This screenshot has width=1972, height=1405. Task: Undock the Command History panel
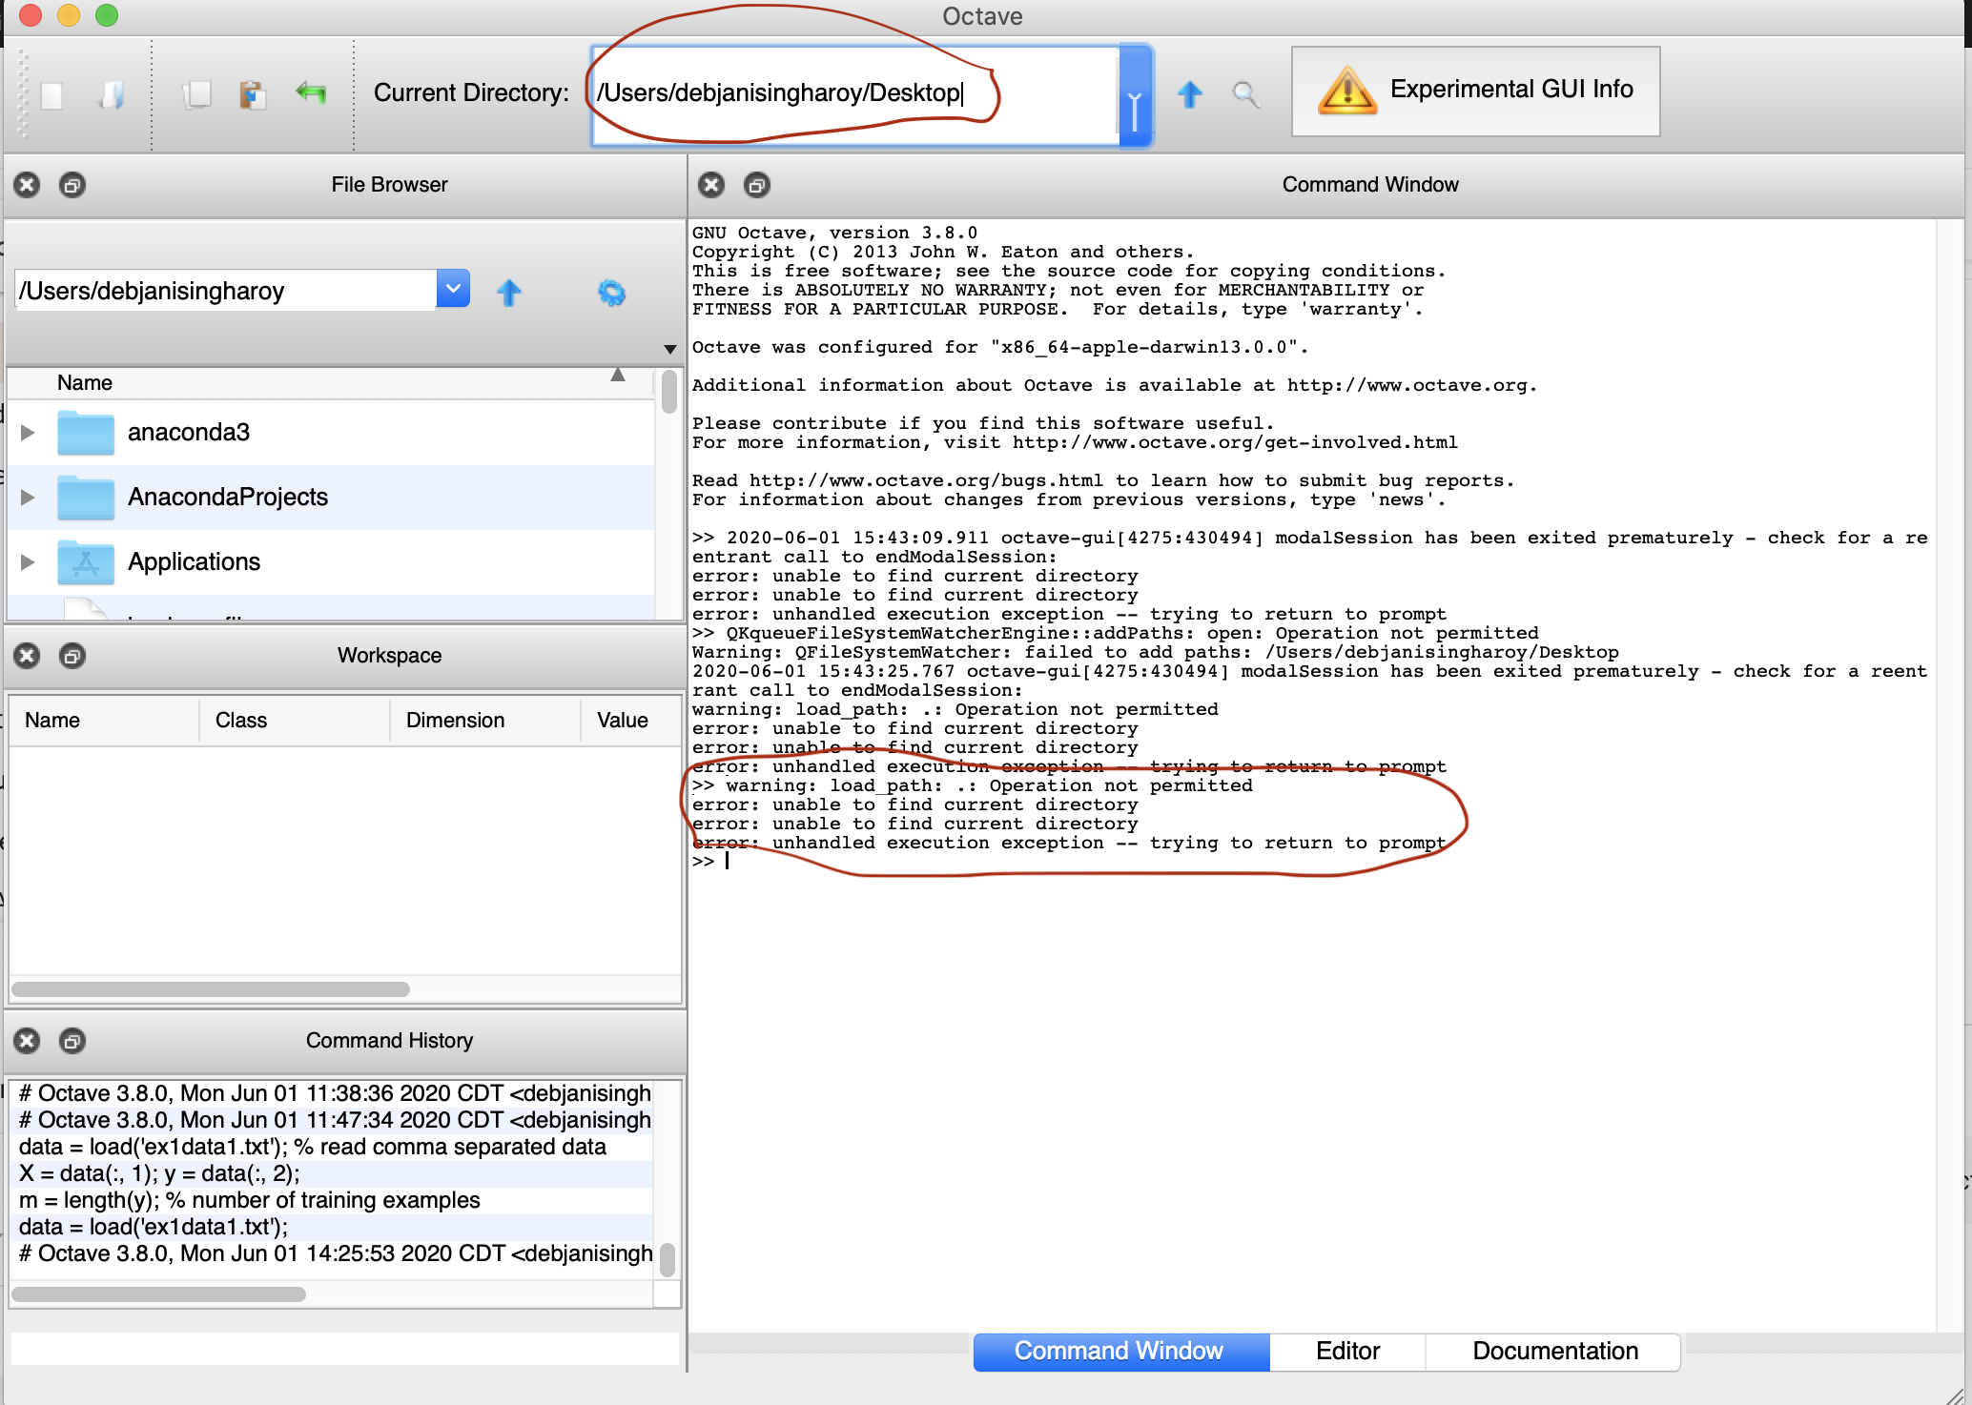coord(72,1041)
